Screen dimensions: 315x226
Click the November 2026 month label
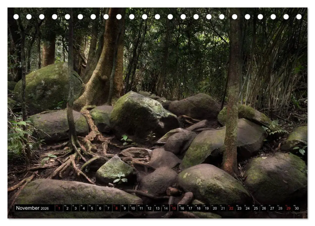32,208
